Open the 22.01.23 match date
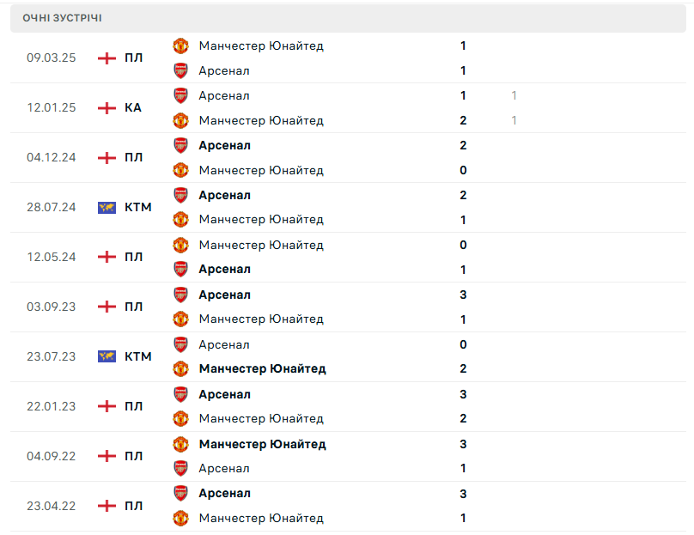The height and width of the screenshot is (535, 694). pyautogui.click(x=52, y=406)
